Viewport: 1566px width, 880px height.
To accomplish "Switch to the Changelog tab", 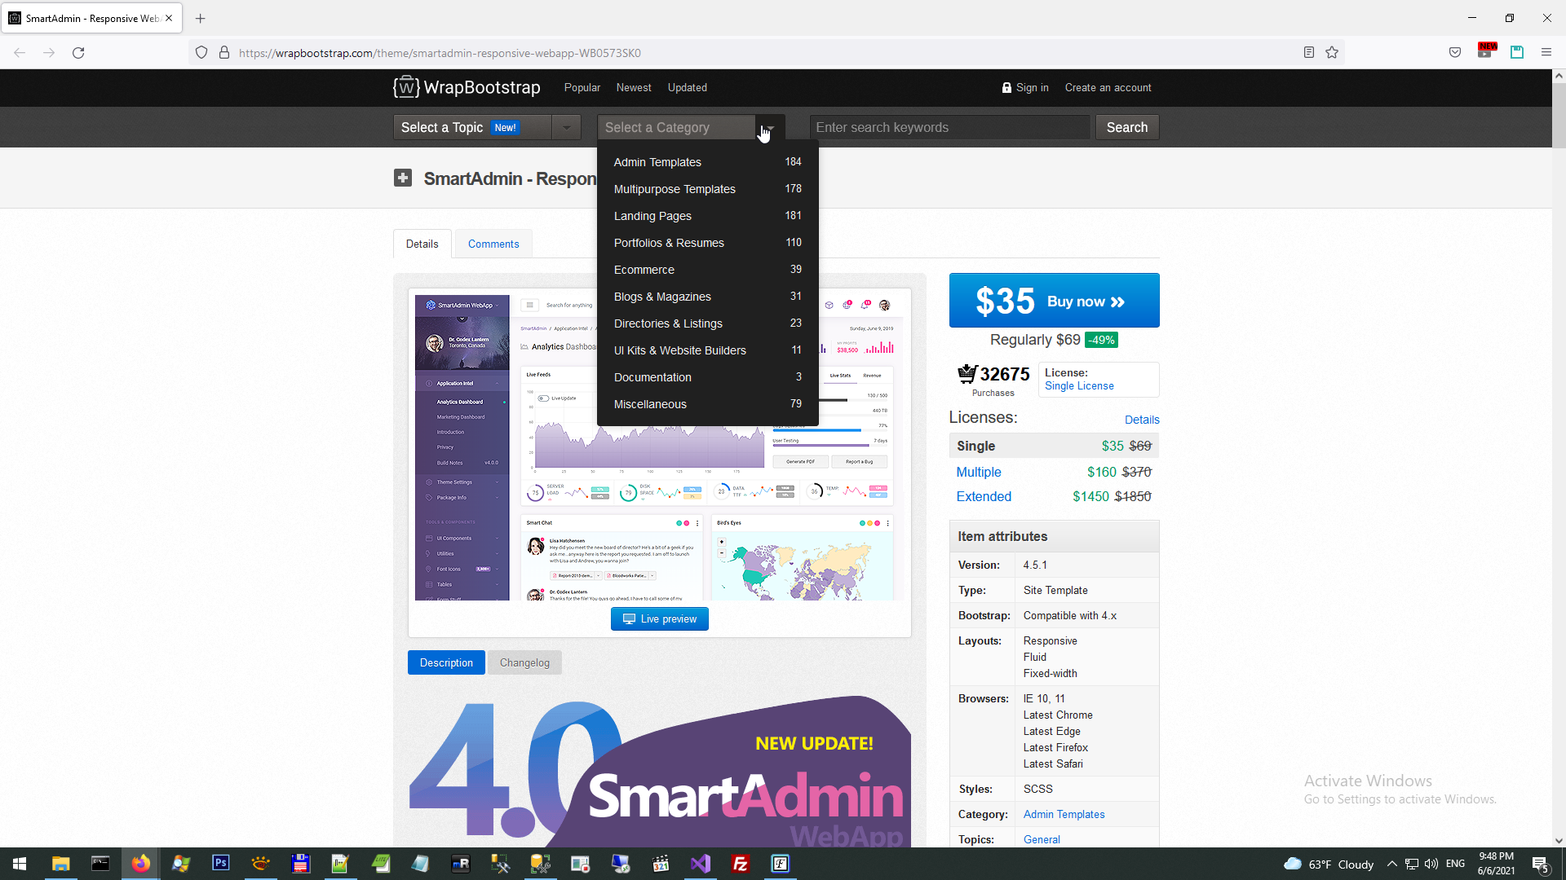I will 524,662.
